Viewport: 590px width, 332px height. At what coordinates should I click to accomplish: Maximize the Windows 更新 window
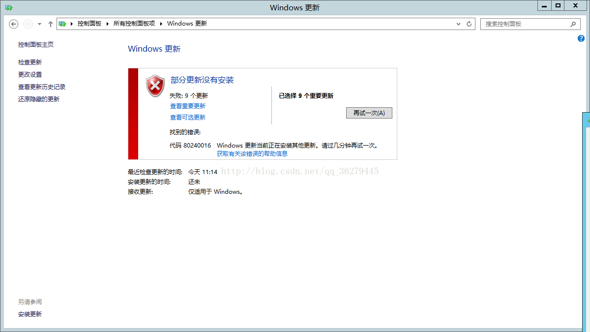pyautogui.click(x=558, y=5)
